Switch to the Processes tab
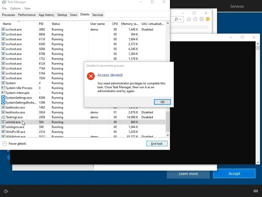 pyautogui.click(x=8, y=15)
